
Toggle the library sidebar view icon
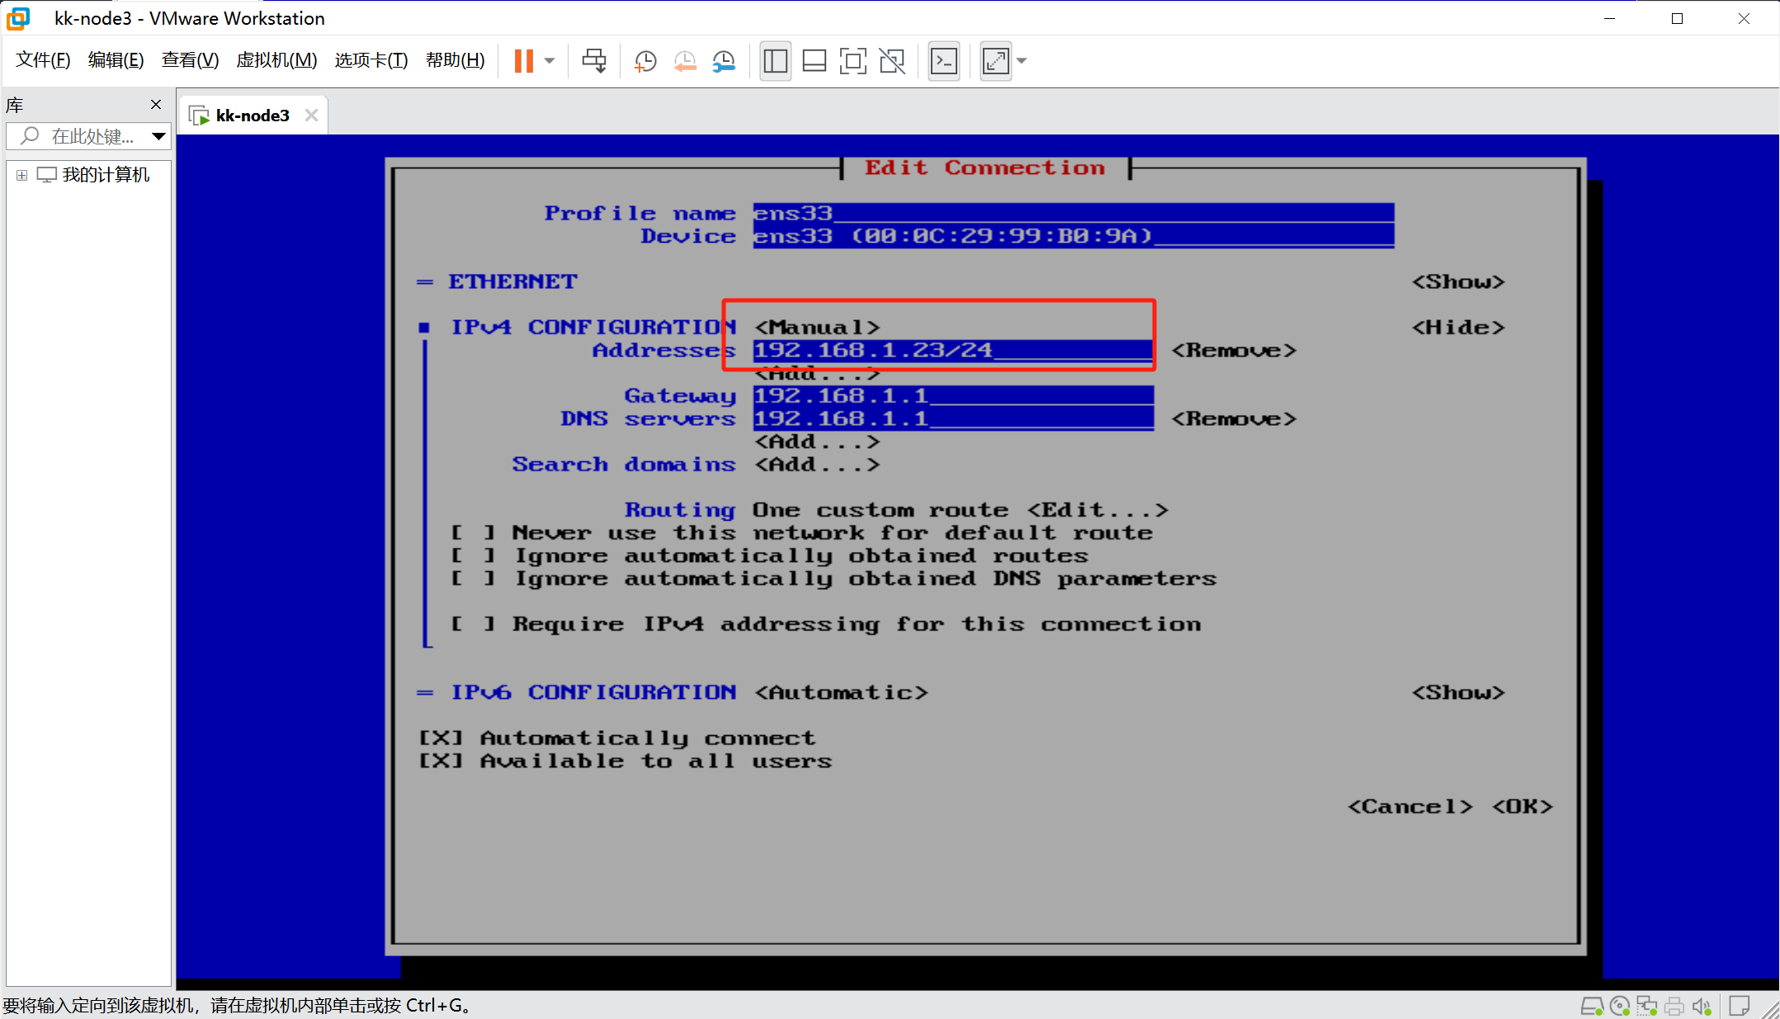coord(776,61)
